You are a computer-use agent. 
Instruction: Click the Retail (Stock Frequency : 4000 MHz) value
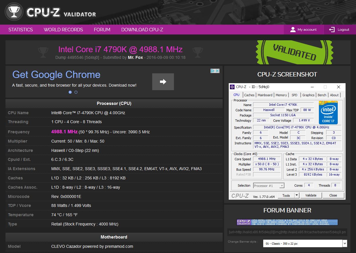85,224
